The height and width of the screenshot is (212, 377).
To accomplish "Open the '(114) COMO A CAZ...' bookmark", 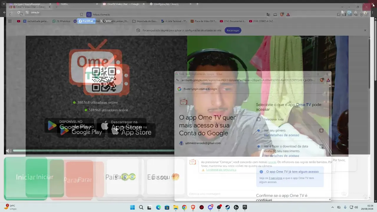I will 261,21.
